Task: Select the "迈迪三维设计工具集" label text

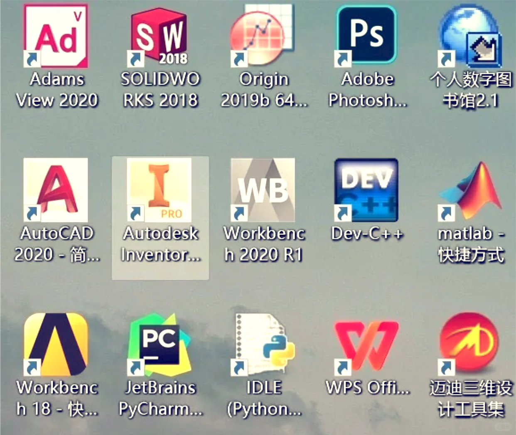Action: coord(471,398)
